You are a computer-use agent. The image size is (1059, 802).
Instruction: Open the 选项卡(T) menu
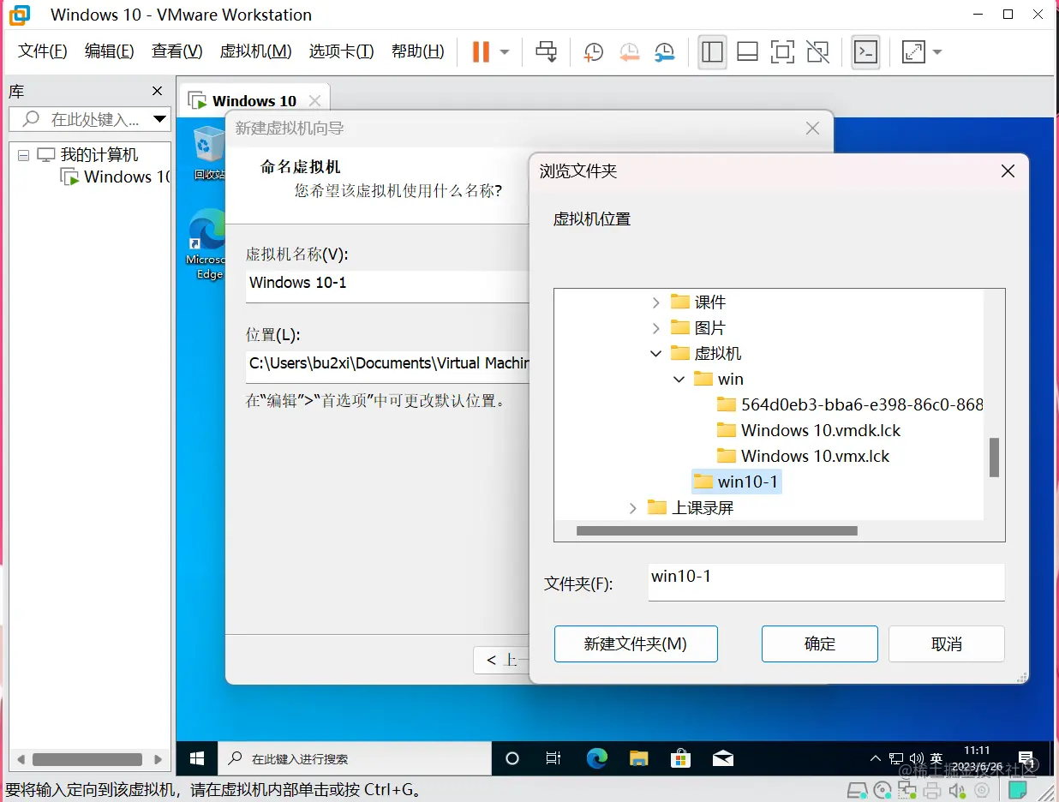coord(341,51)
